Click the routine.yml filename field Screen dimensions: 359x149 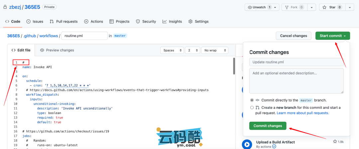pyautogui.click(x=84, y=36)
